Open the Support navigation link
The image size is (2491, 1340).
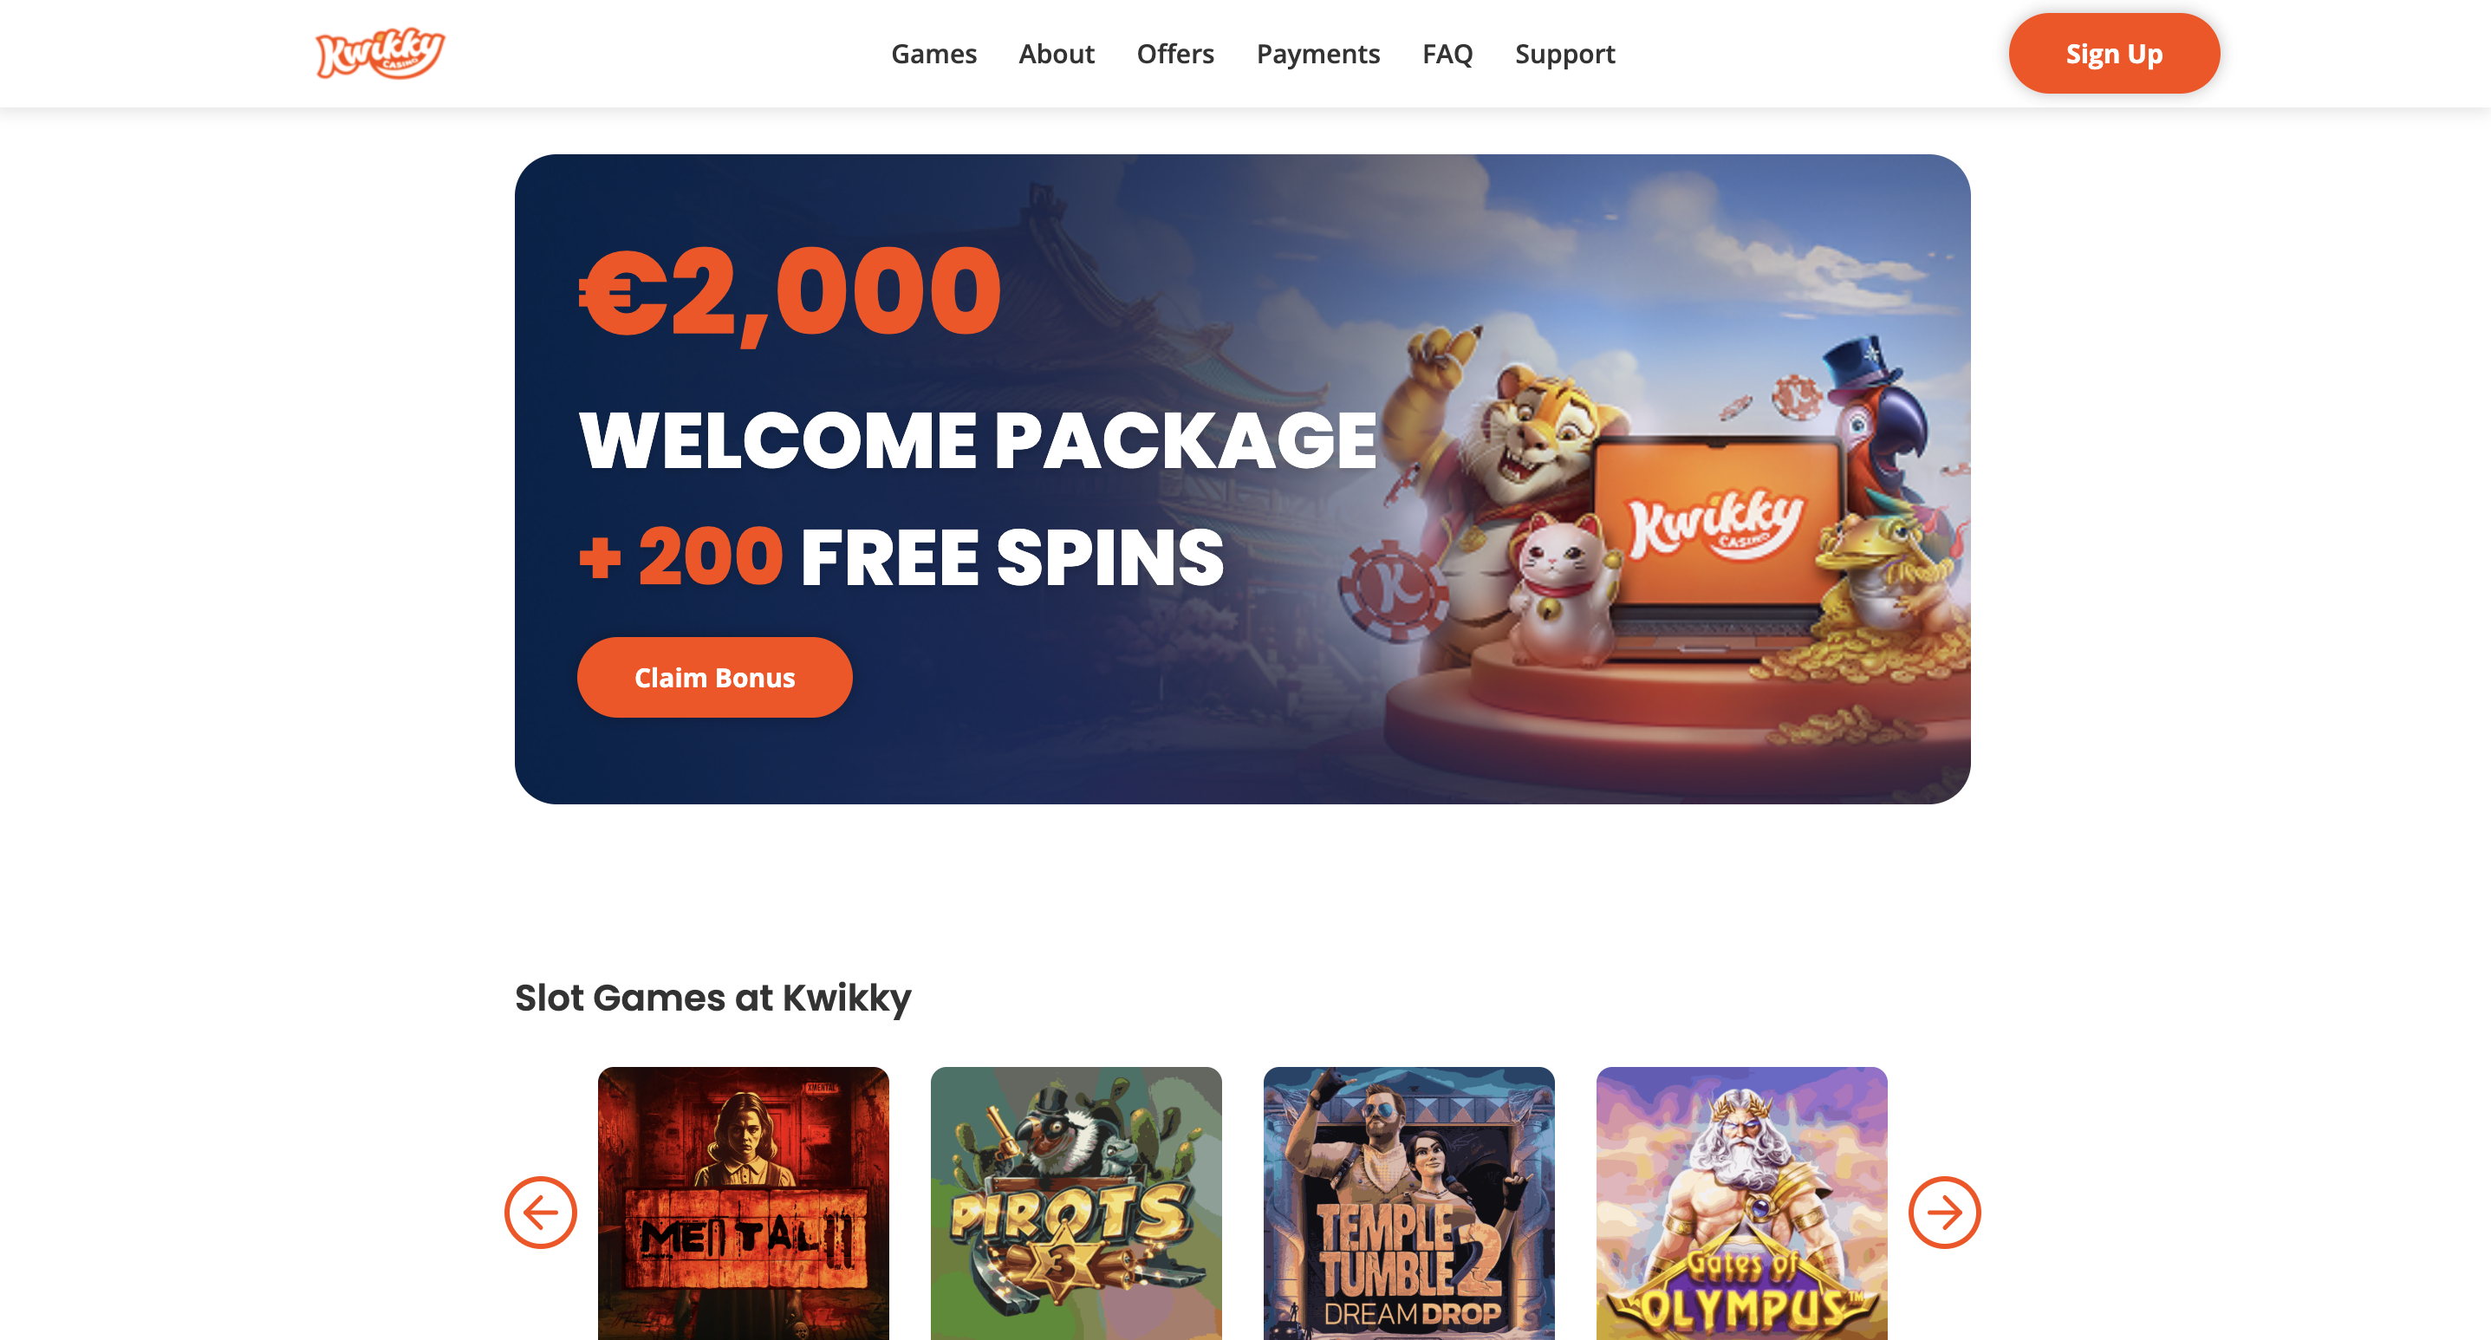coord(1564,54)
